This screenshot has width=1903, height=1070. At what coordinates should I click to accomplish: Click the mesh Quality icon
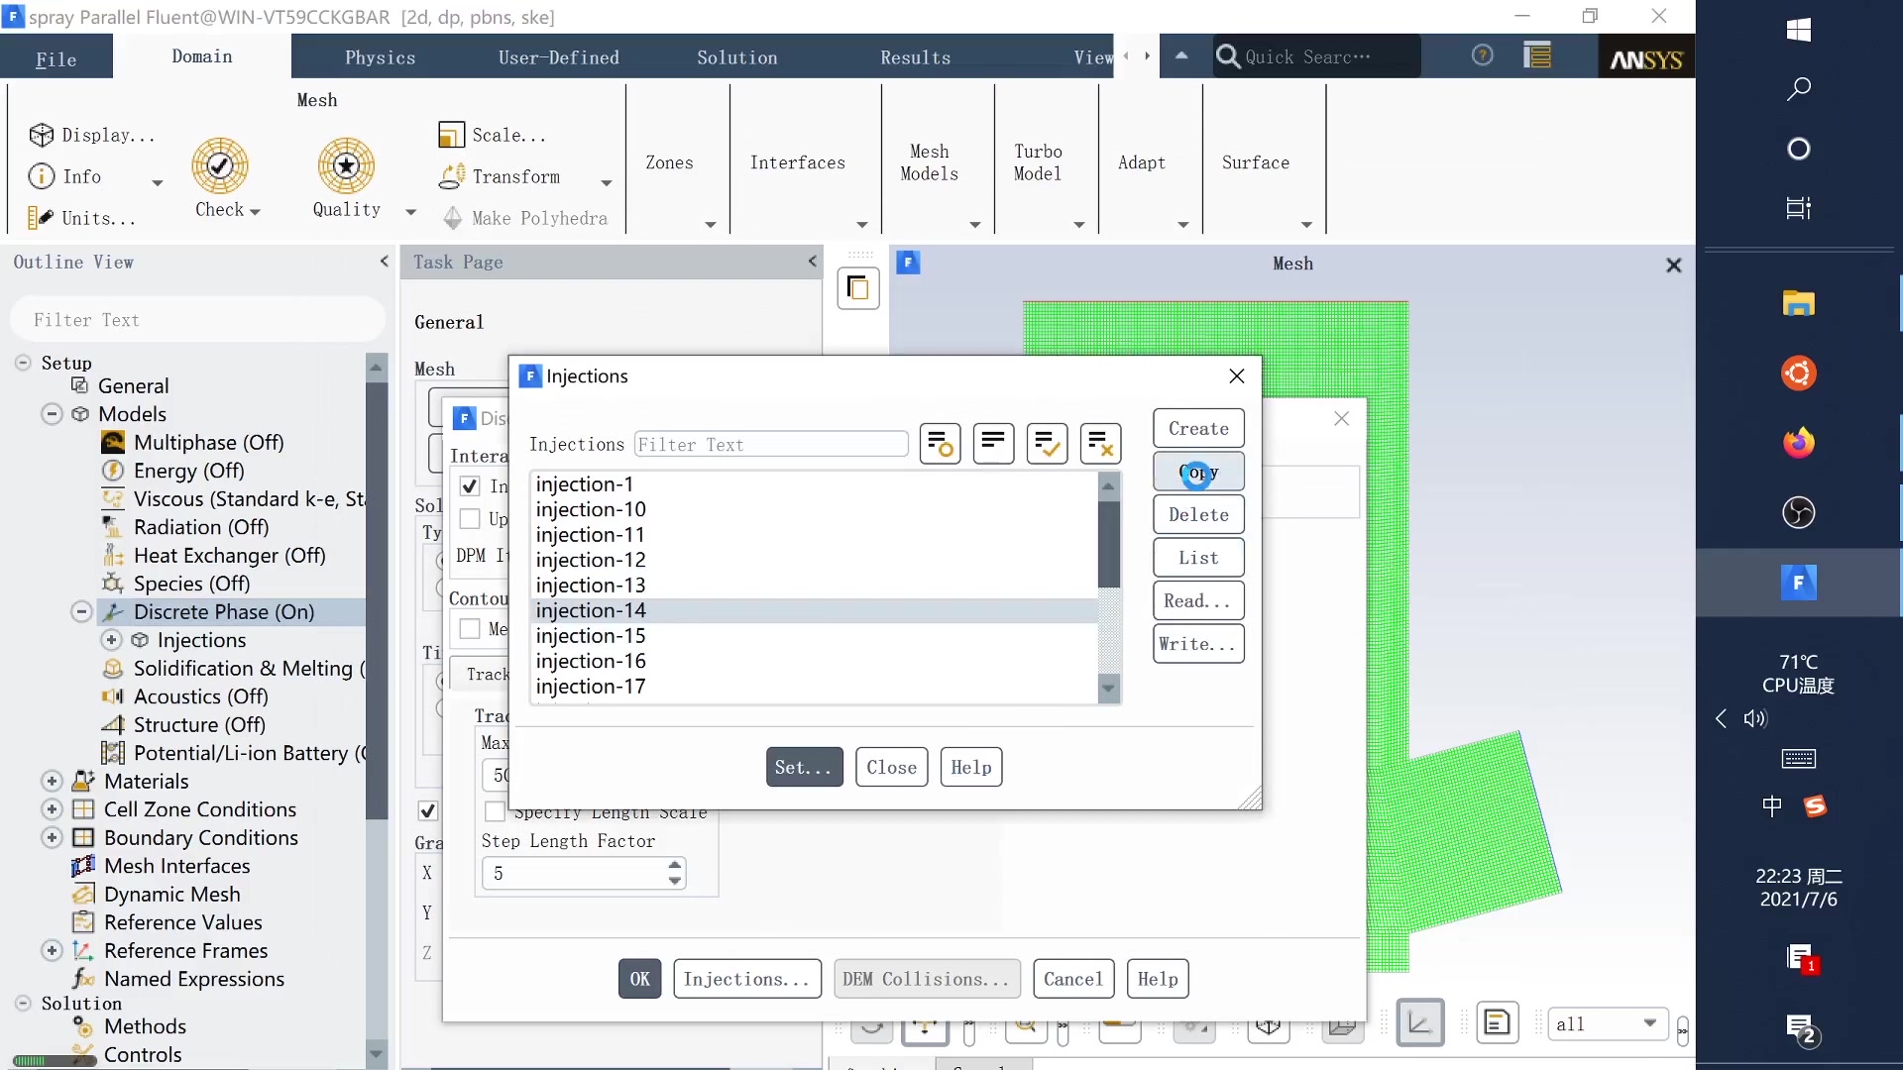[x=346, y=165]
